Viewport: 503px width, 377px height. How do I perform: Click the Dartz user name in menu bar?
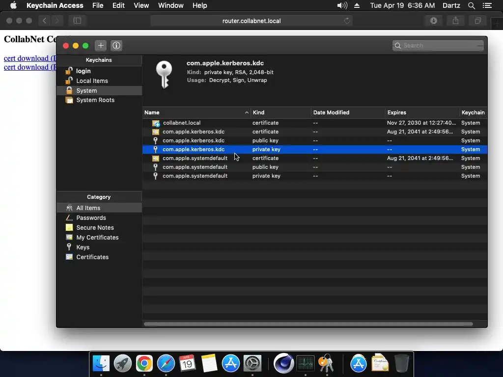[x=451, y=5]
